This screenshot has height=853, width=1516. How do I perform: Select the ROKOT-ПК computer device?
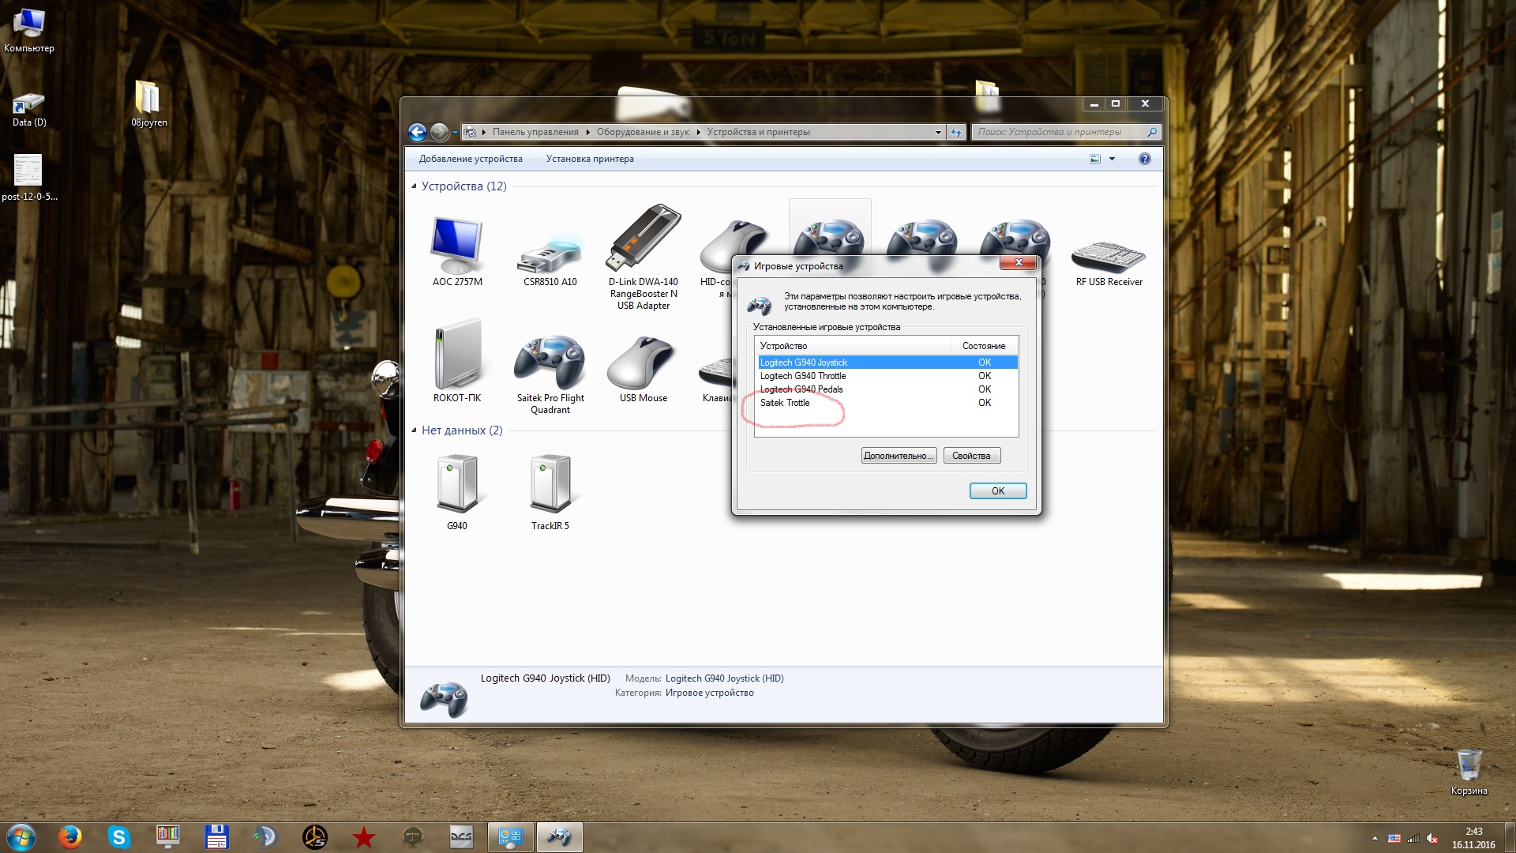[457, 360]
